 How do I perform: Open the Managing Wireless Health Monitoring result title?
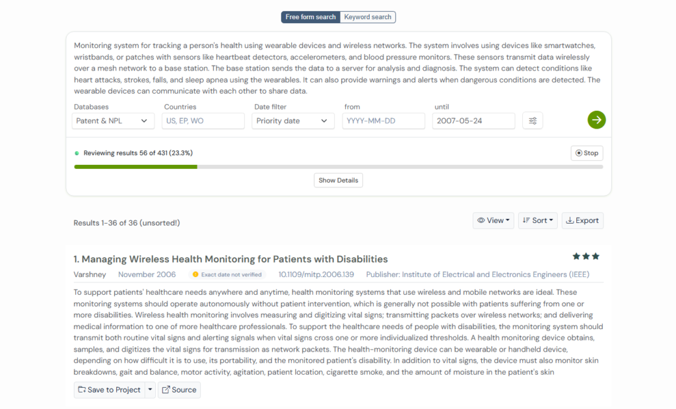click(x=231, y=259)
